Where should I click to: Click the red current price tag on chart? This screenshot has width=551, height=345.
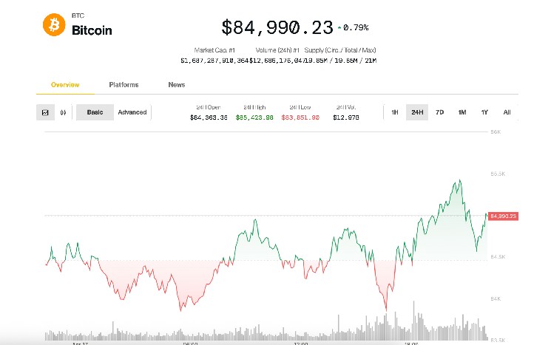[x=503, y=216]
